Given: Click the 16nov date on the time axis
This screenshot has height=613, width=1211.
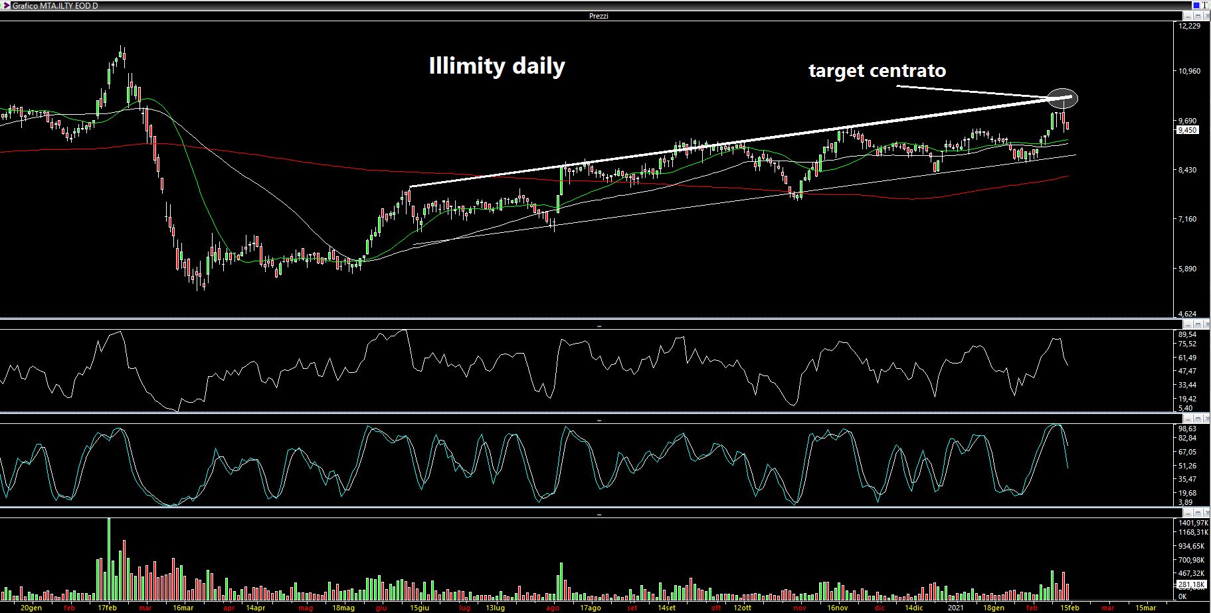Looking at the screenshot, I should pyautogui.click(x=838, y=608).
